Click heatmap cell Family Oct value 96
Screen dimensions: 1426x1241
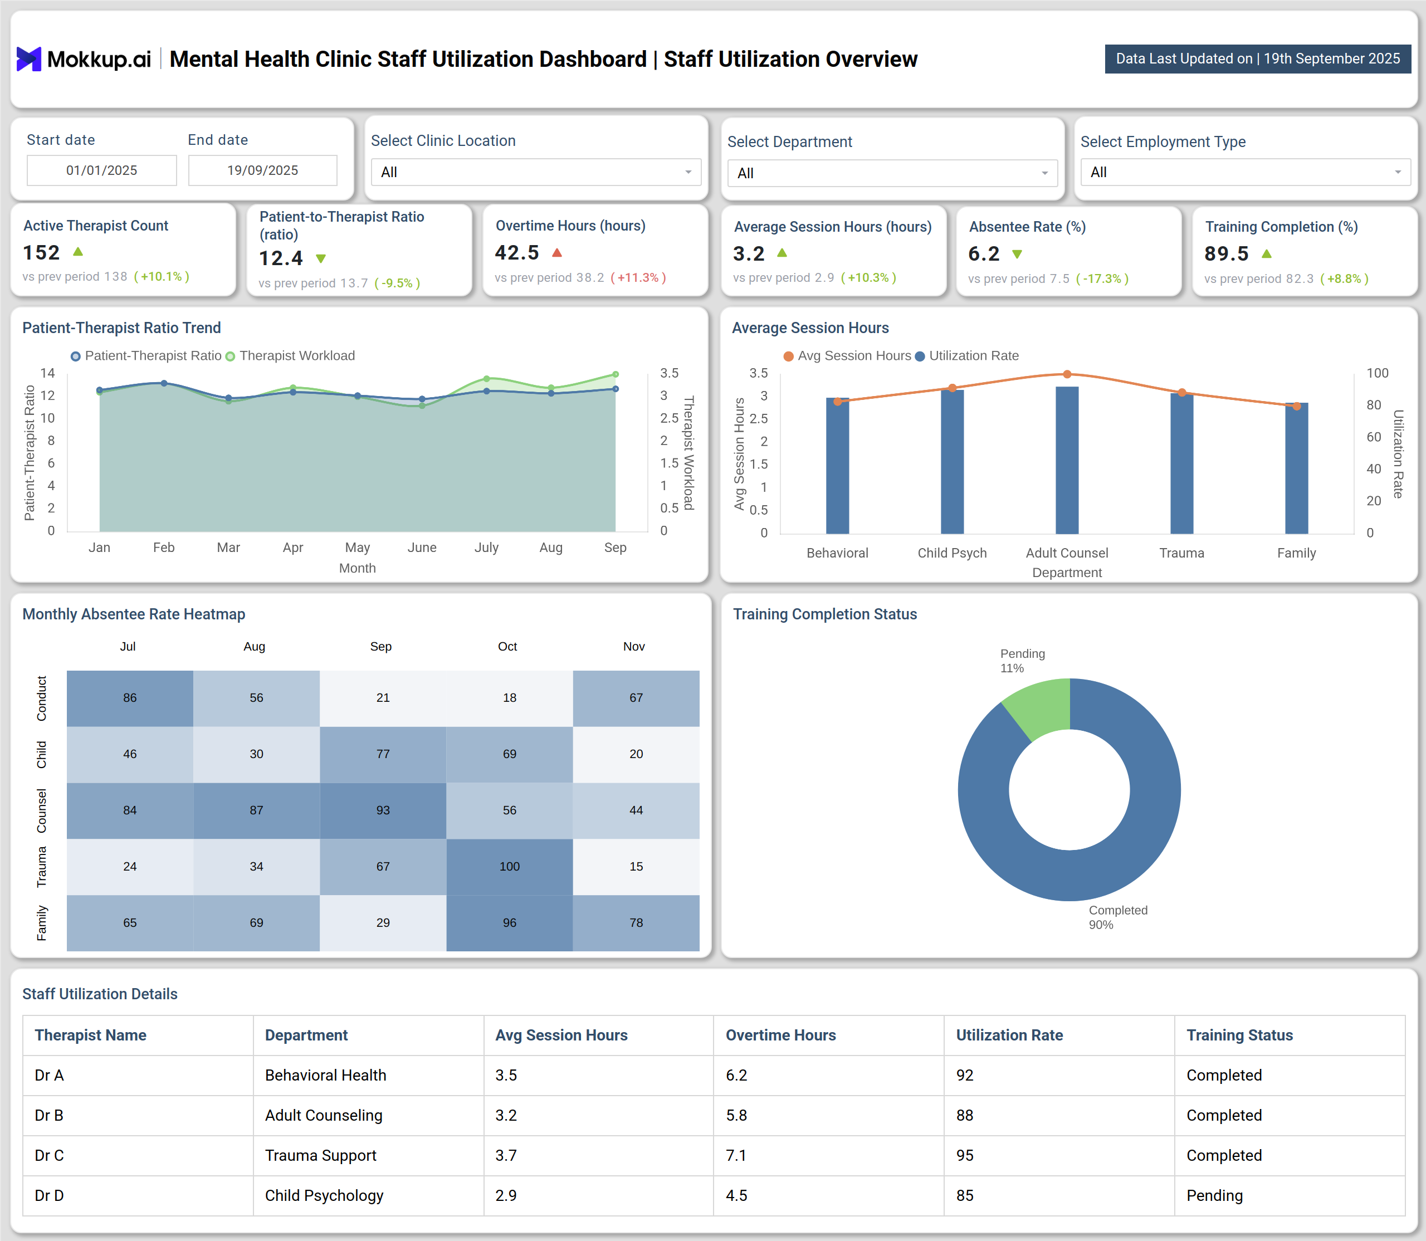coord(510,922)
